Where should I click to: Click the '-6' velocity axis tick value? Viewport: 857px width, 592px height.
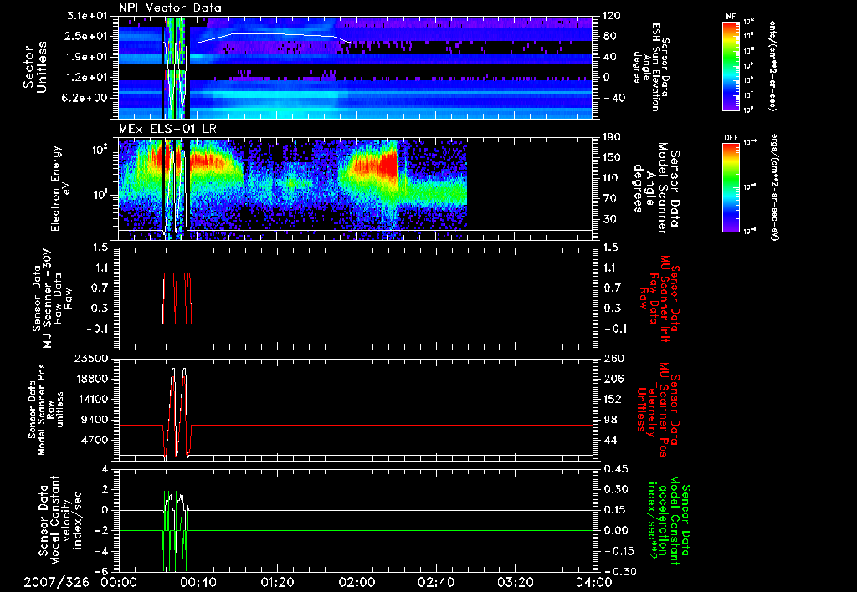(x=101, y=571)
